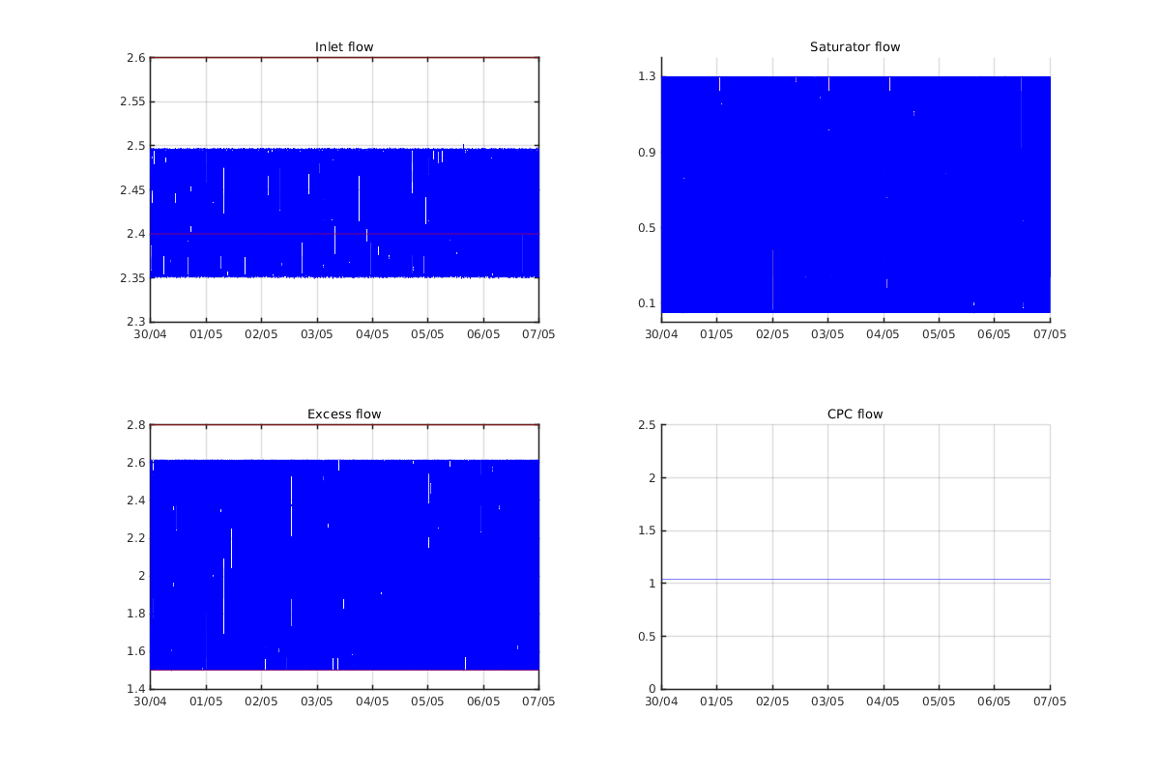
Task: Click the "Saturator flow" plot title
Action: [855, 47]
